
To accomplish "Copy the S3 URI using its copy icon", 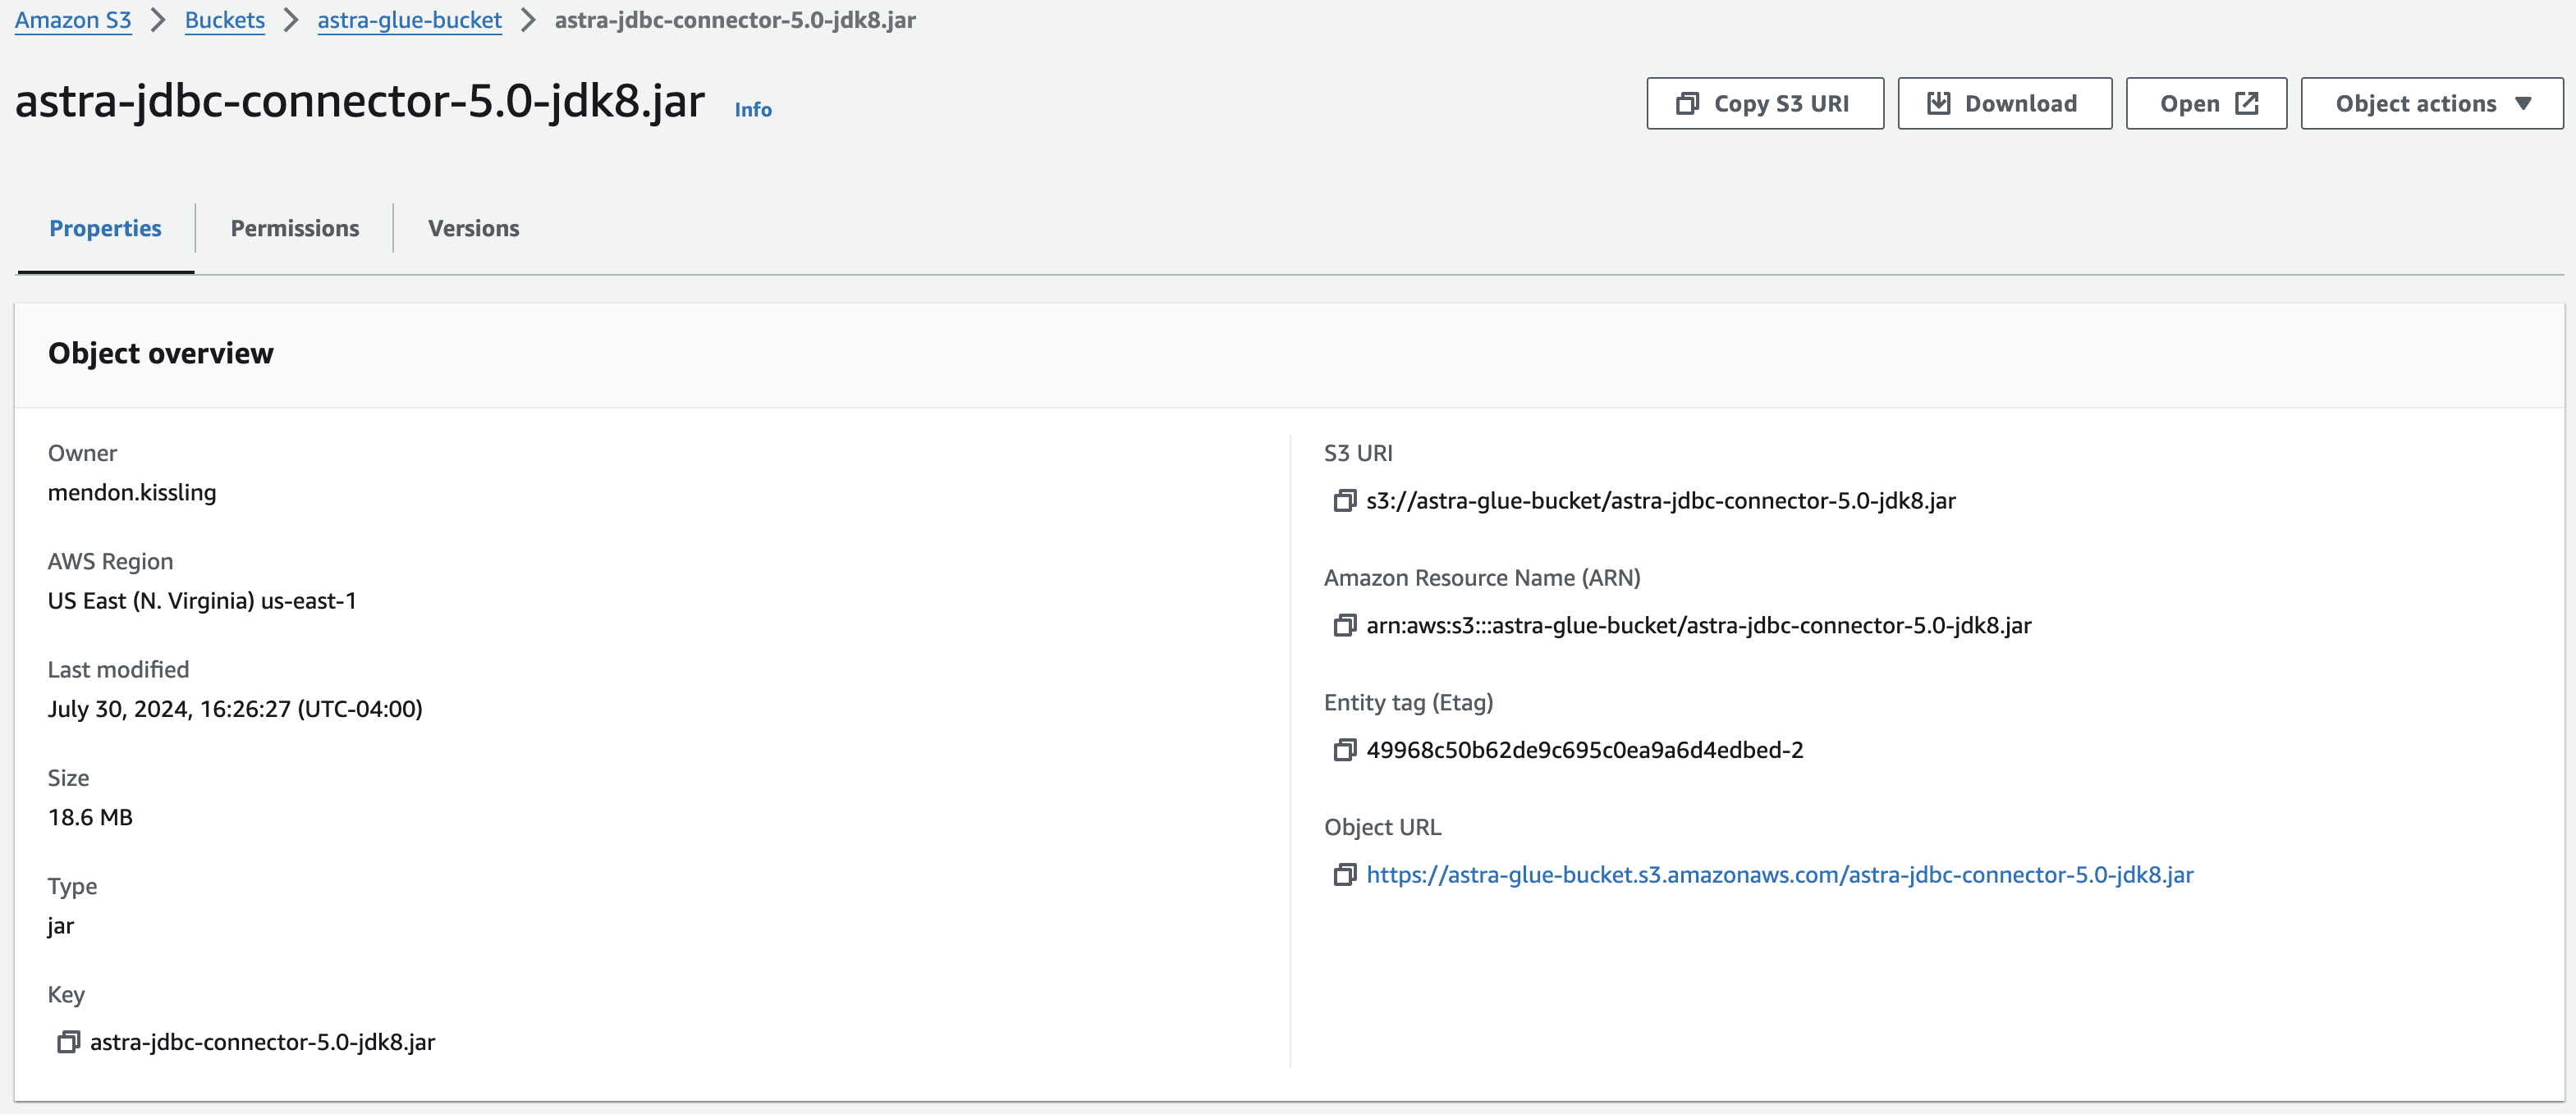I will coord(1344,500).
